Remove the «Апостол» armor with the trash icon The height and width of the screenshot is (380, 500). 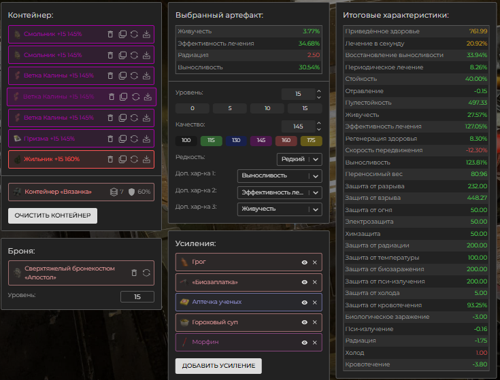tap(134, 273)
